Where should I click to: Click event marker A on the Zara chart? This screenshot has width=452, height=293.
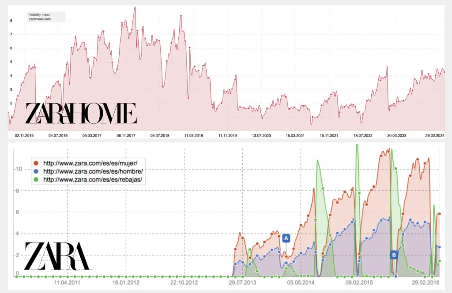point(286,238)
